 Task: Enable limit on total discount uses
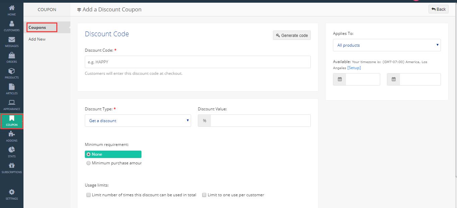click(89, 195)
